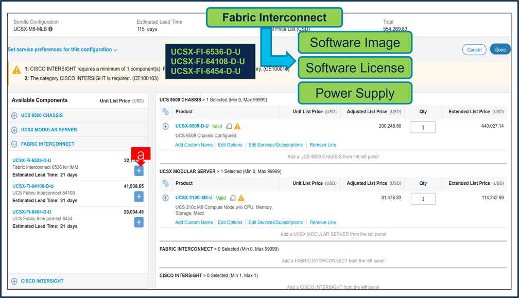Edit Options for UCSX-9508-D-U chassis
Screen dimensions: 519x298
230,145
